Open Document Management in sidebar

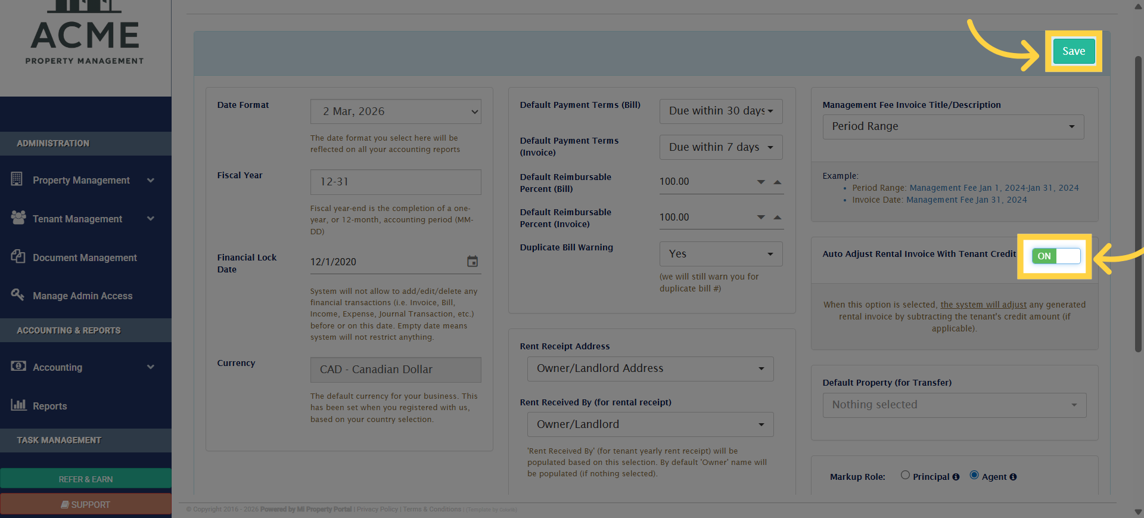coord(86,258)
